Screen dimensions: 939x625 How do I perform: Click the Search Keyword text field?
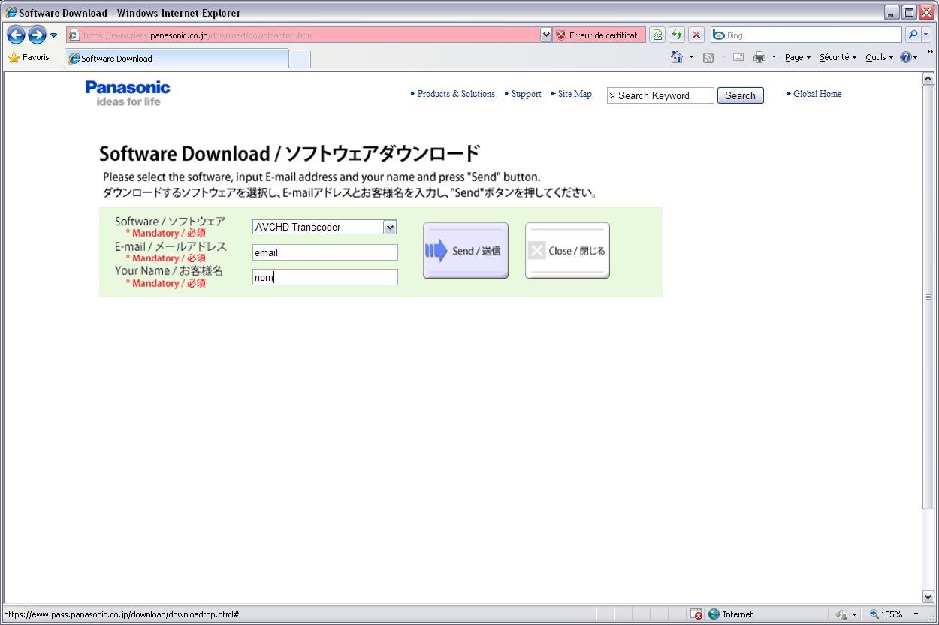coord(660,95)
